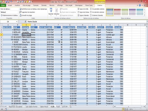Click the Undo arrow in quick access toolbar
The image size is (148, 111).
tap(11, 2)
